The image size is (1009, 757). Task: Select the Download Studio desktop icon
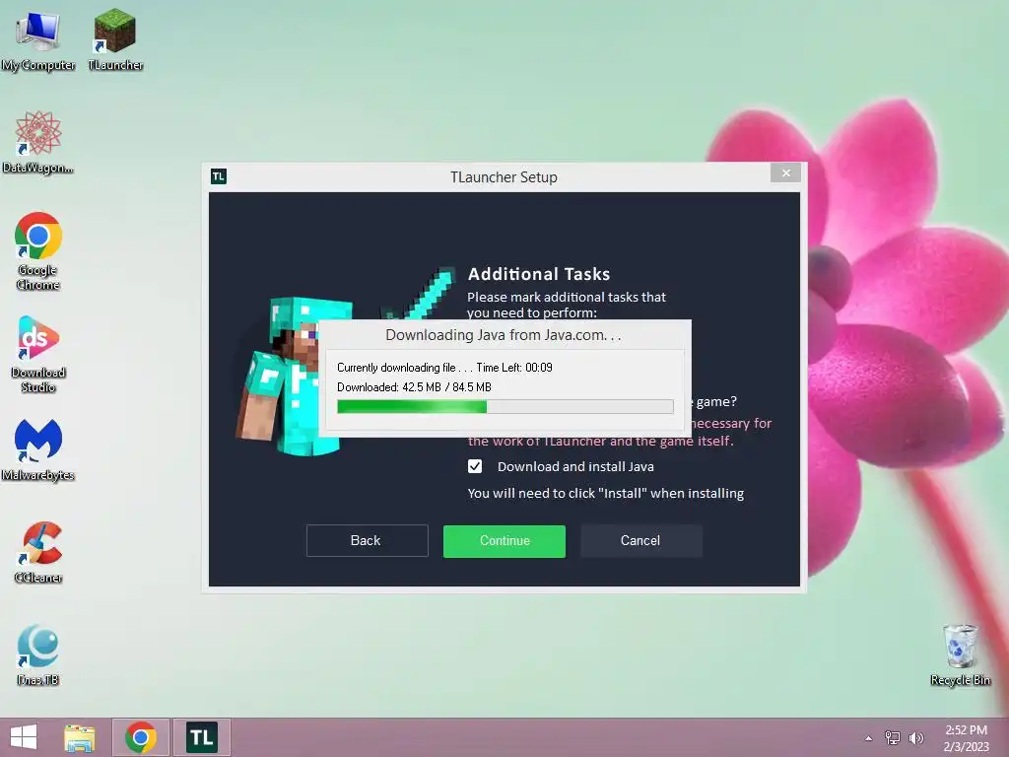click(x=38, y=354)
